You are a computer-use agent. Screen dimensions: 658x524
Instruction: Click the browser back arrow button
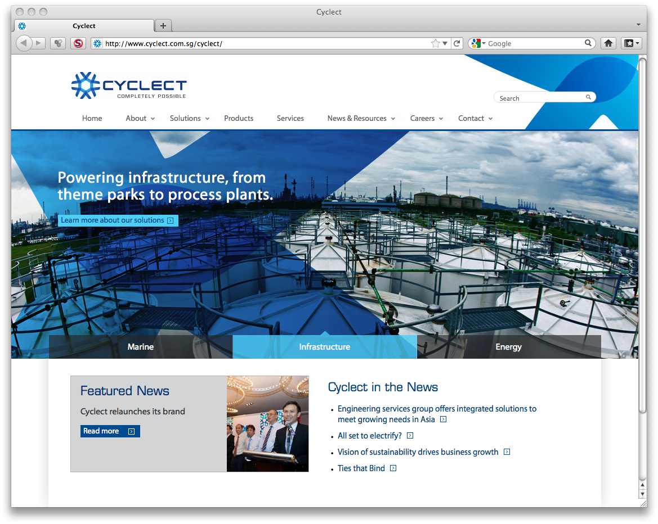click(x=24, y=43)
